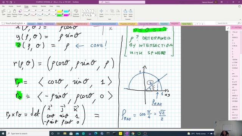The image size is (242, 136).
Task: Select the Type tool in ribbon
Action: 3,12
